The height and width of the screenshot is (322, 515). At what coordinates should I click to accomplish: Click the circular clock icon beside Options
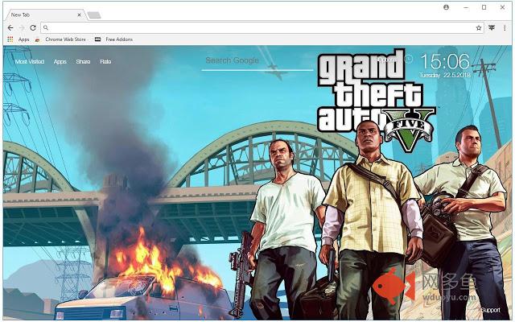click(409, 59)
